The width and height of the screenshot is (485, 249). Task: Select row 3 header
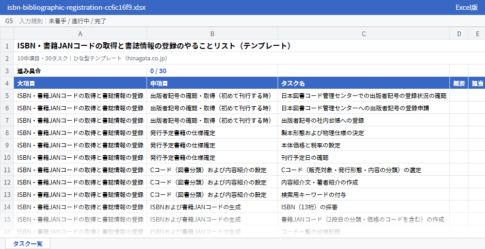(7, 71)
